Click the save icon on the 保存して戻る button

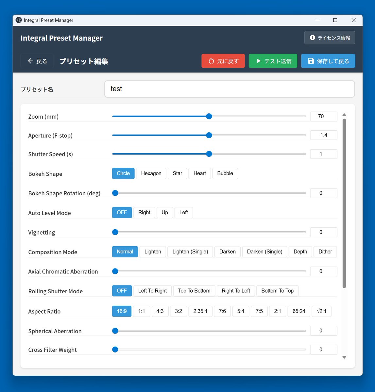[x=310, y=61]
